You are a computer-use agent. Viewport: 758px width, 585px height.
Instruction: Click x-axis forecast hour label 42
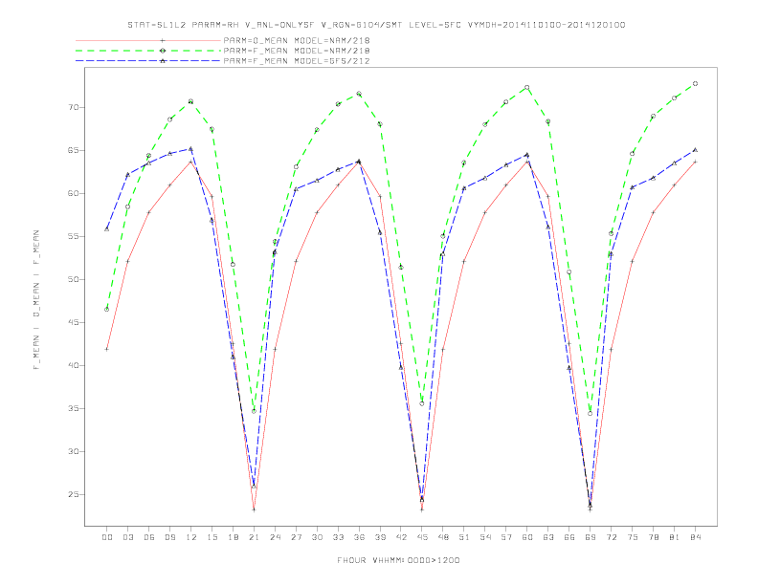pyautogui.click(x=401, y=537)
